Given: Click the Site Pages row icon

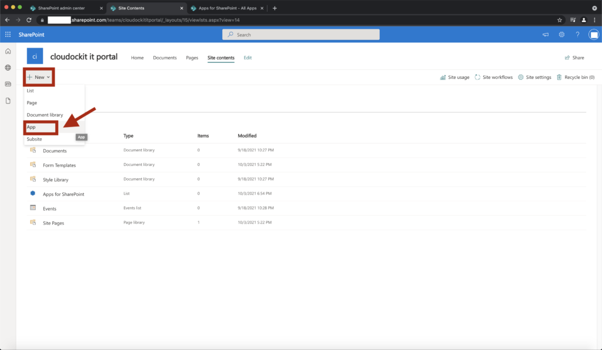Looking at the screenshot, I should (33, 222).
